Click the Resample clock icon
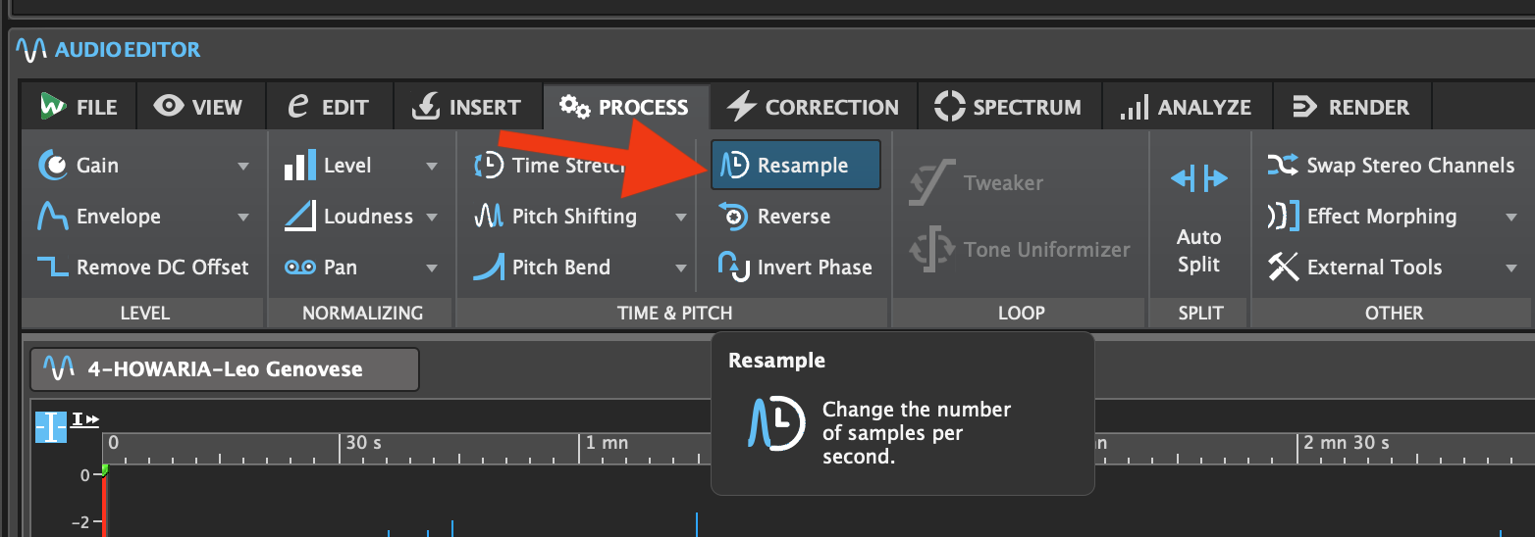This screenshot has height=537, width=1535. pos(734,166)
